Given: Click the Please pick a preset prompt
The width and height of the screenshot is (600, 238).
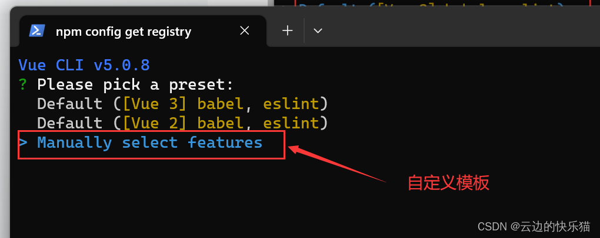Looking at the screenshot, I should [135, 84].
